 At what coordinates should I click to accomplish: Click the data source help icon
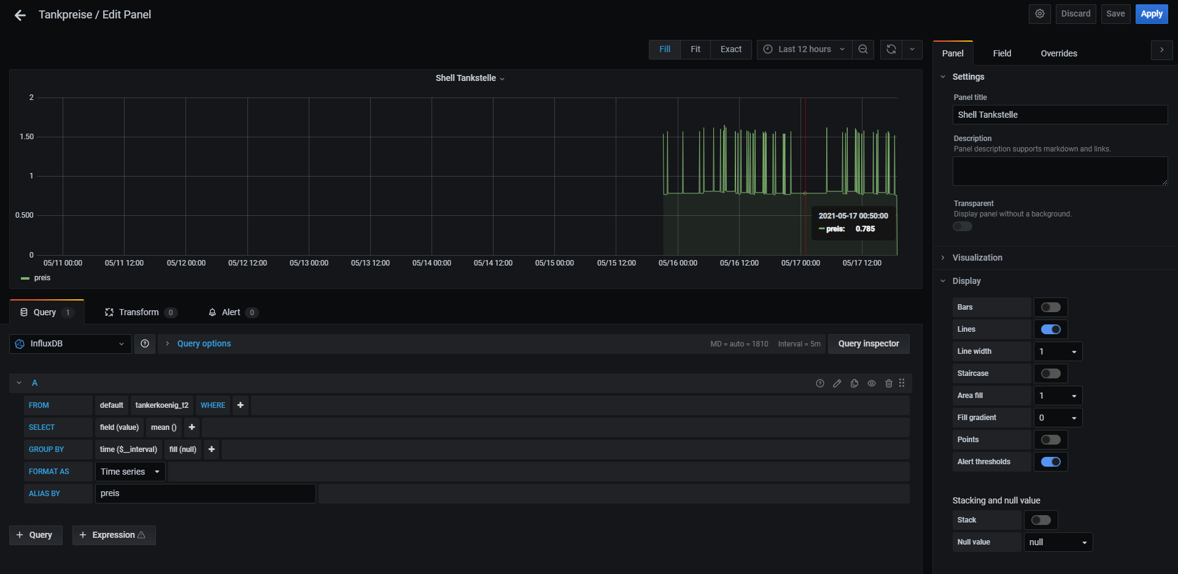coord(145,344)
